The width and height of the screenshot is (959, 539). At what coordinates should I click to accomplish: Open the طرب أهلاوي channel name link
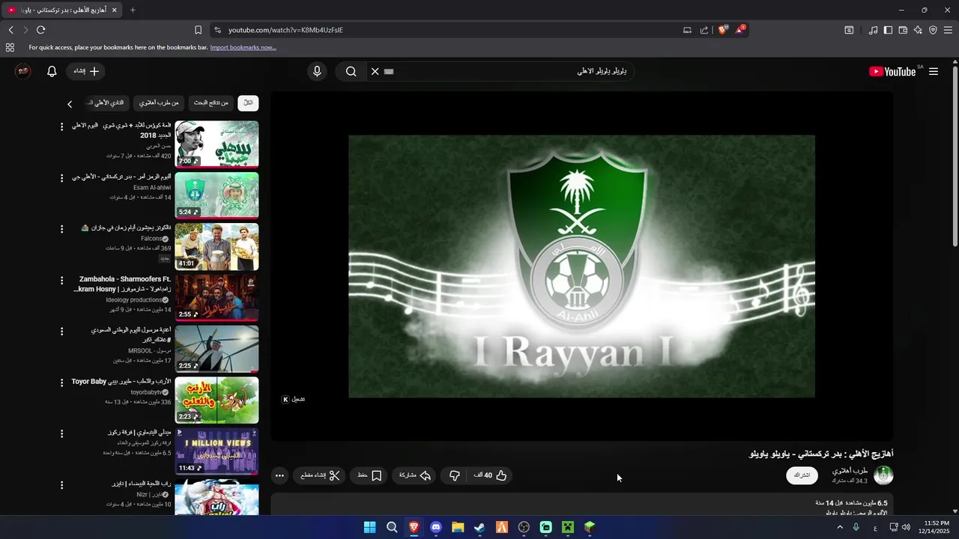850,471
